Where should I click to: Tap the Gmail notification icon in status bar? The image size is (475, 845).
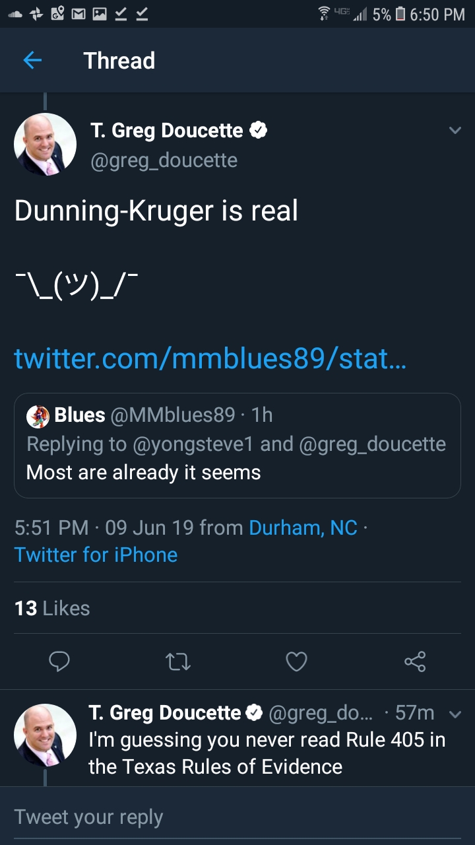(78, 14)
